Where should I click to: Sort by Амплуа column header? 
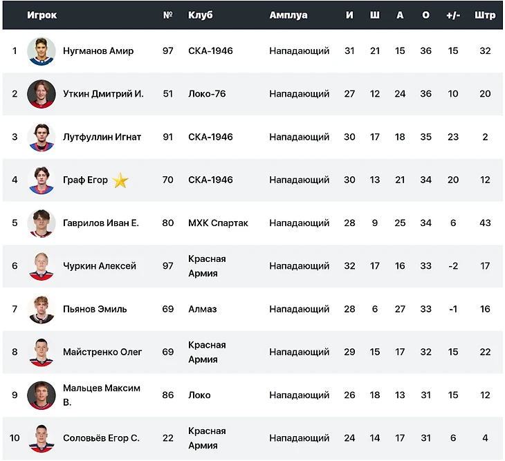point(288,15)
